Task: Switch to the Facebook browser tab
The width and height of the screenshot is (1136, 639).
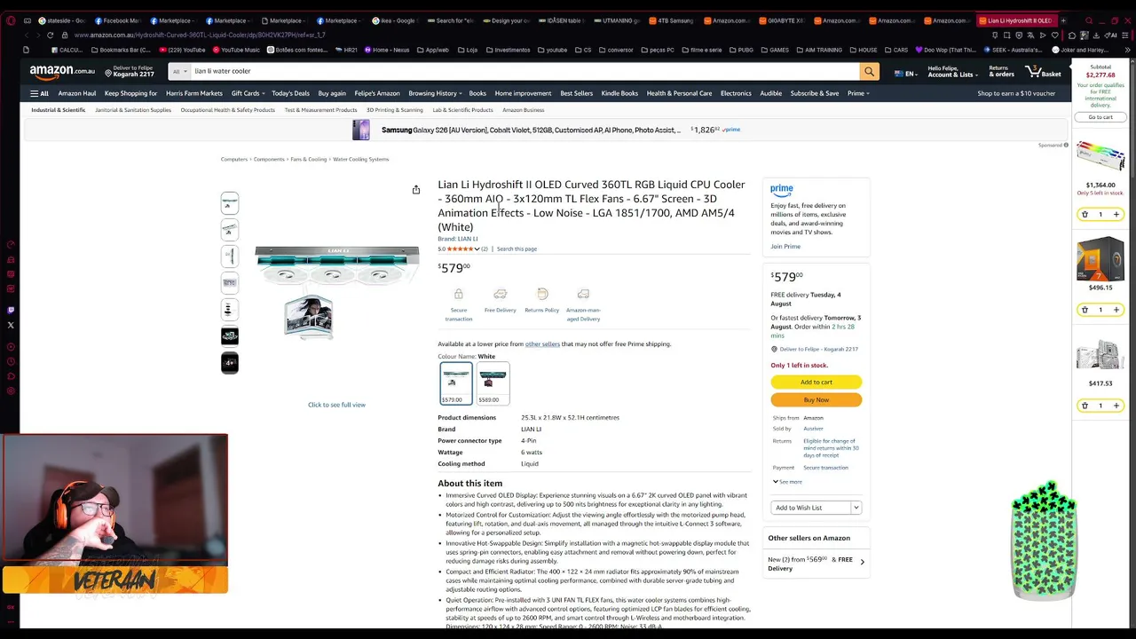Action: coord(118,20)
